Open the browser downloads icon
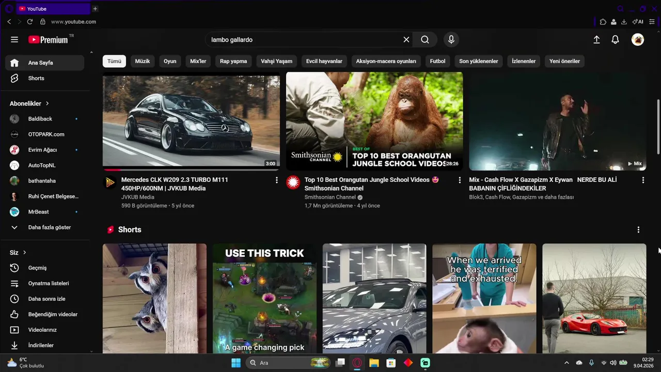The image size is (661, 372). [x=624, y=22]
